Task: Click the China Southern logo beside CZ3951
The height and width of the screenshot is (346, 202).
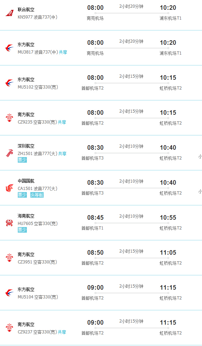Action: pos(9,258)
